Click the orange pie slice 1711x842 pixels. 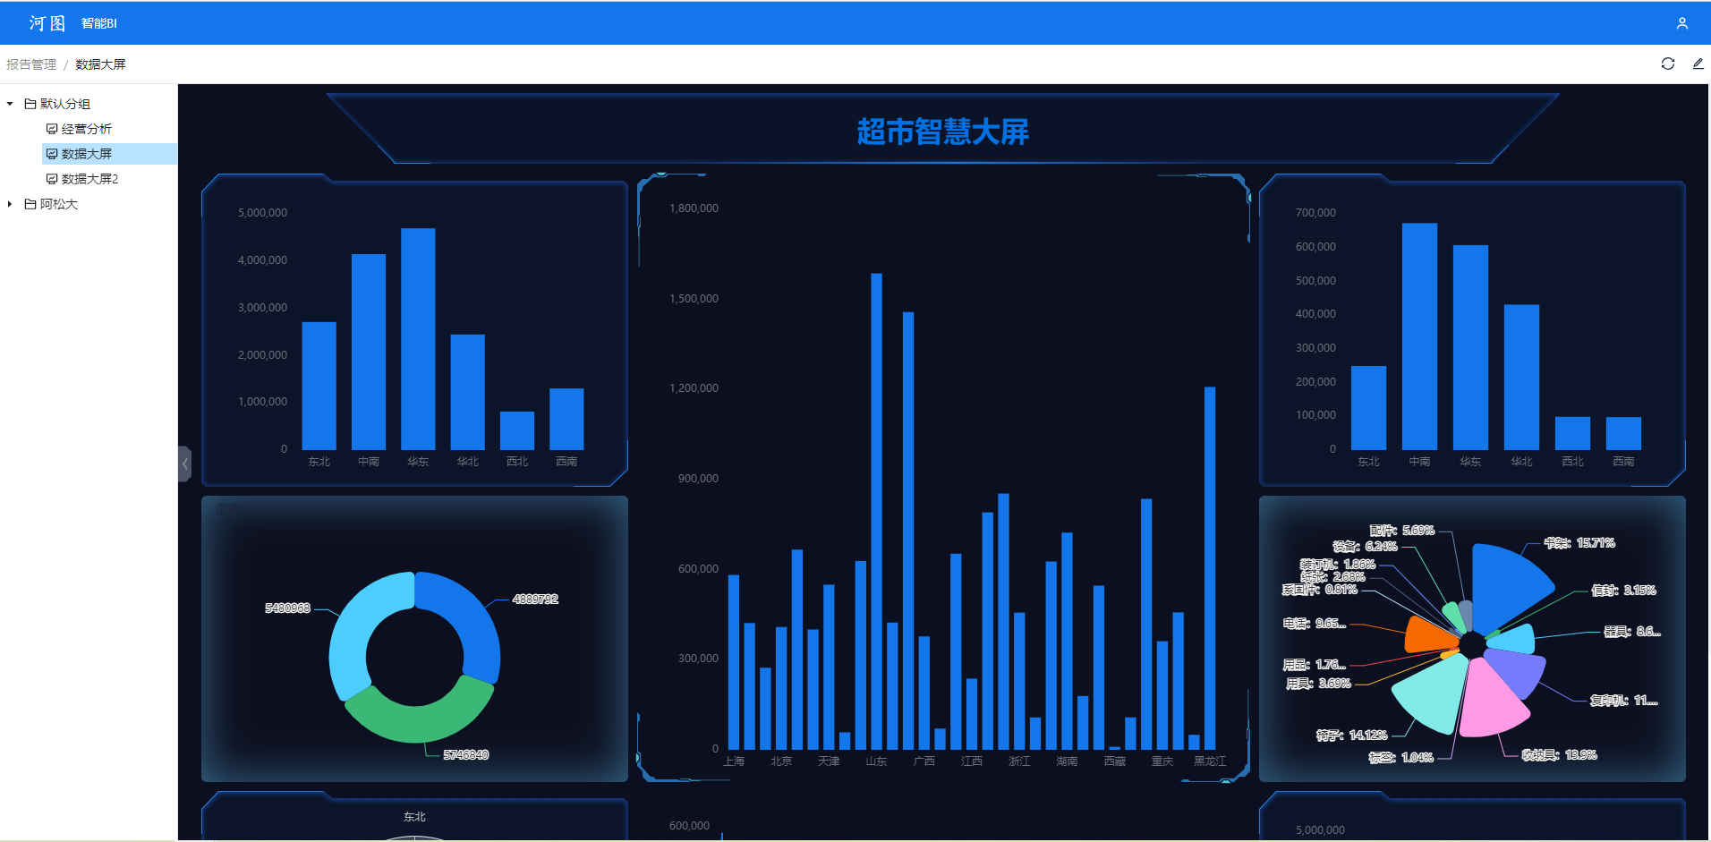click(x=1428, y=634)
